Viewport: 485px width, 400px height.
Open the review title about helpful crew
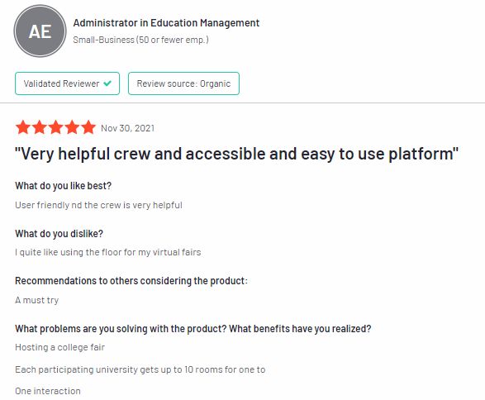236,154
